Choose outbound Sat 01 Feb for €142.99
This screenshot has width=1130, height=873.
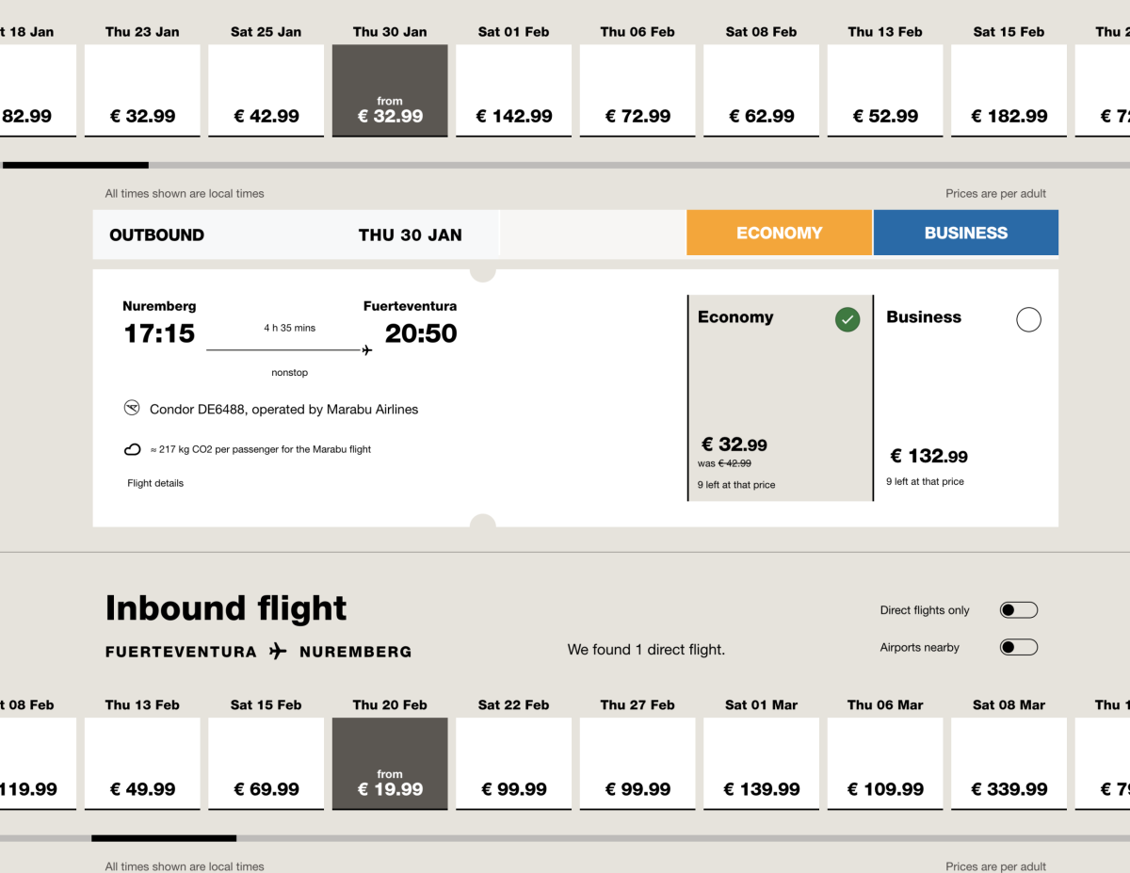click(513, 90)
